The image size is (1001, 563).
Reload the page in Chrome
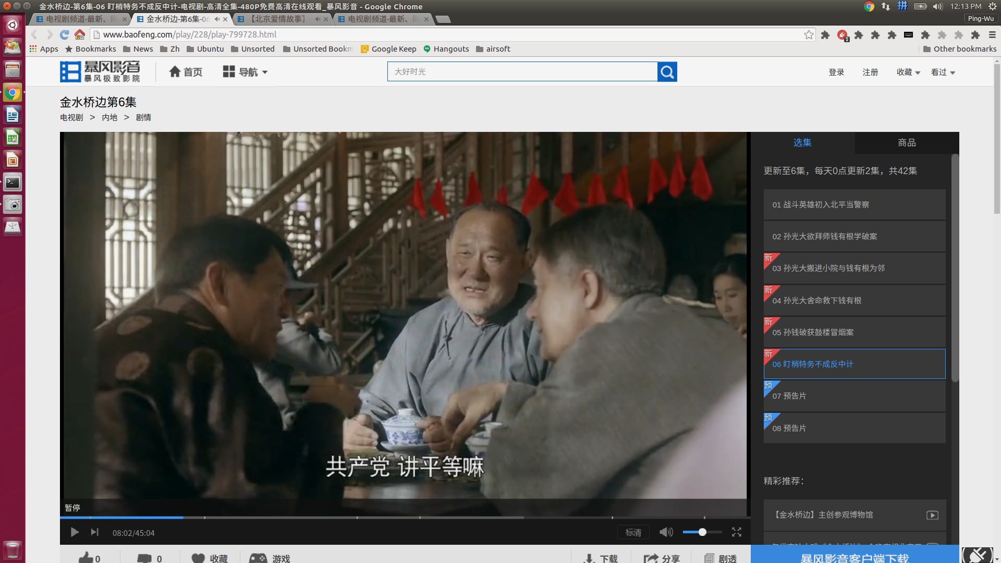point(64,34)
